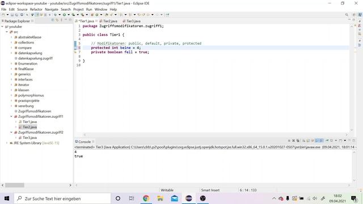Screen dimensions: 363x204
Task: Click the Windows taskbar search box
Action: point(62,198)
